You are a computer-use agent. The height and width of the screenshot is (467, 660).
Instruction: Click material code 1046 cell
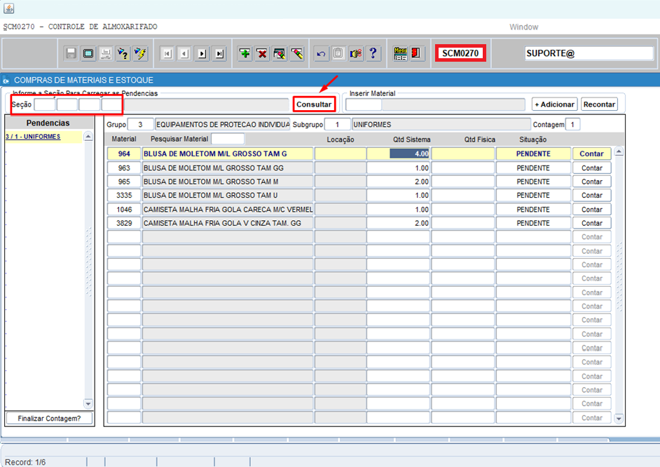click(x=124, y=209)
